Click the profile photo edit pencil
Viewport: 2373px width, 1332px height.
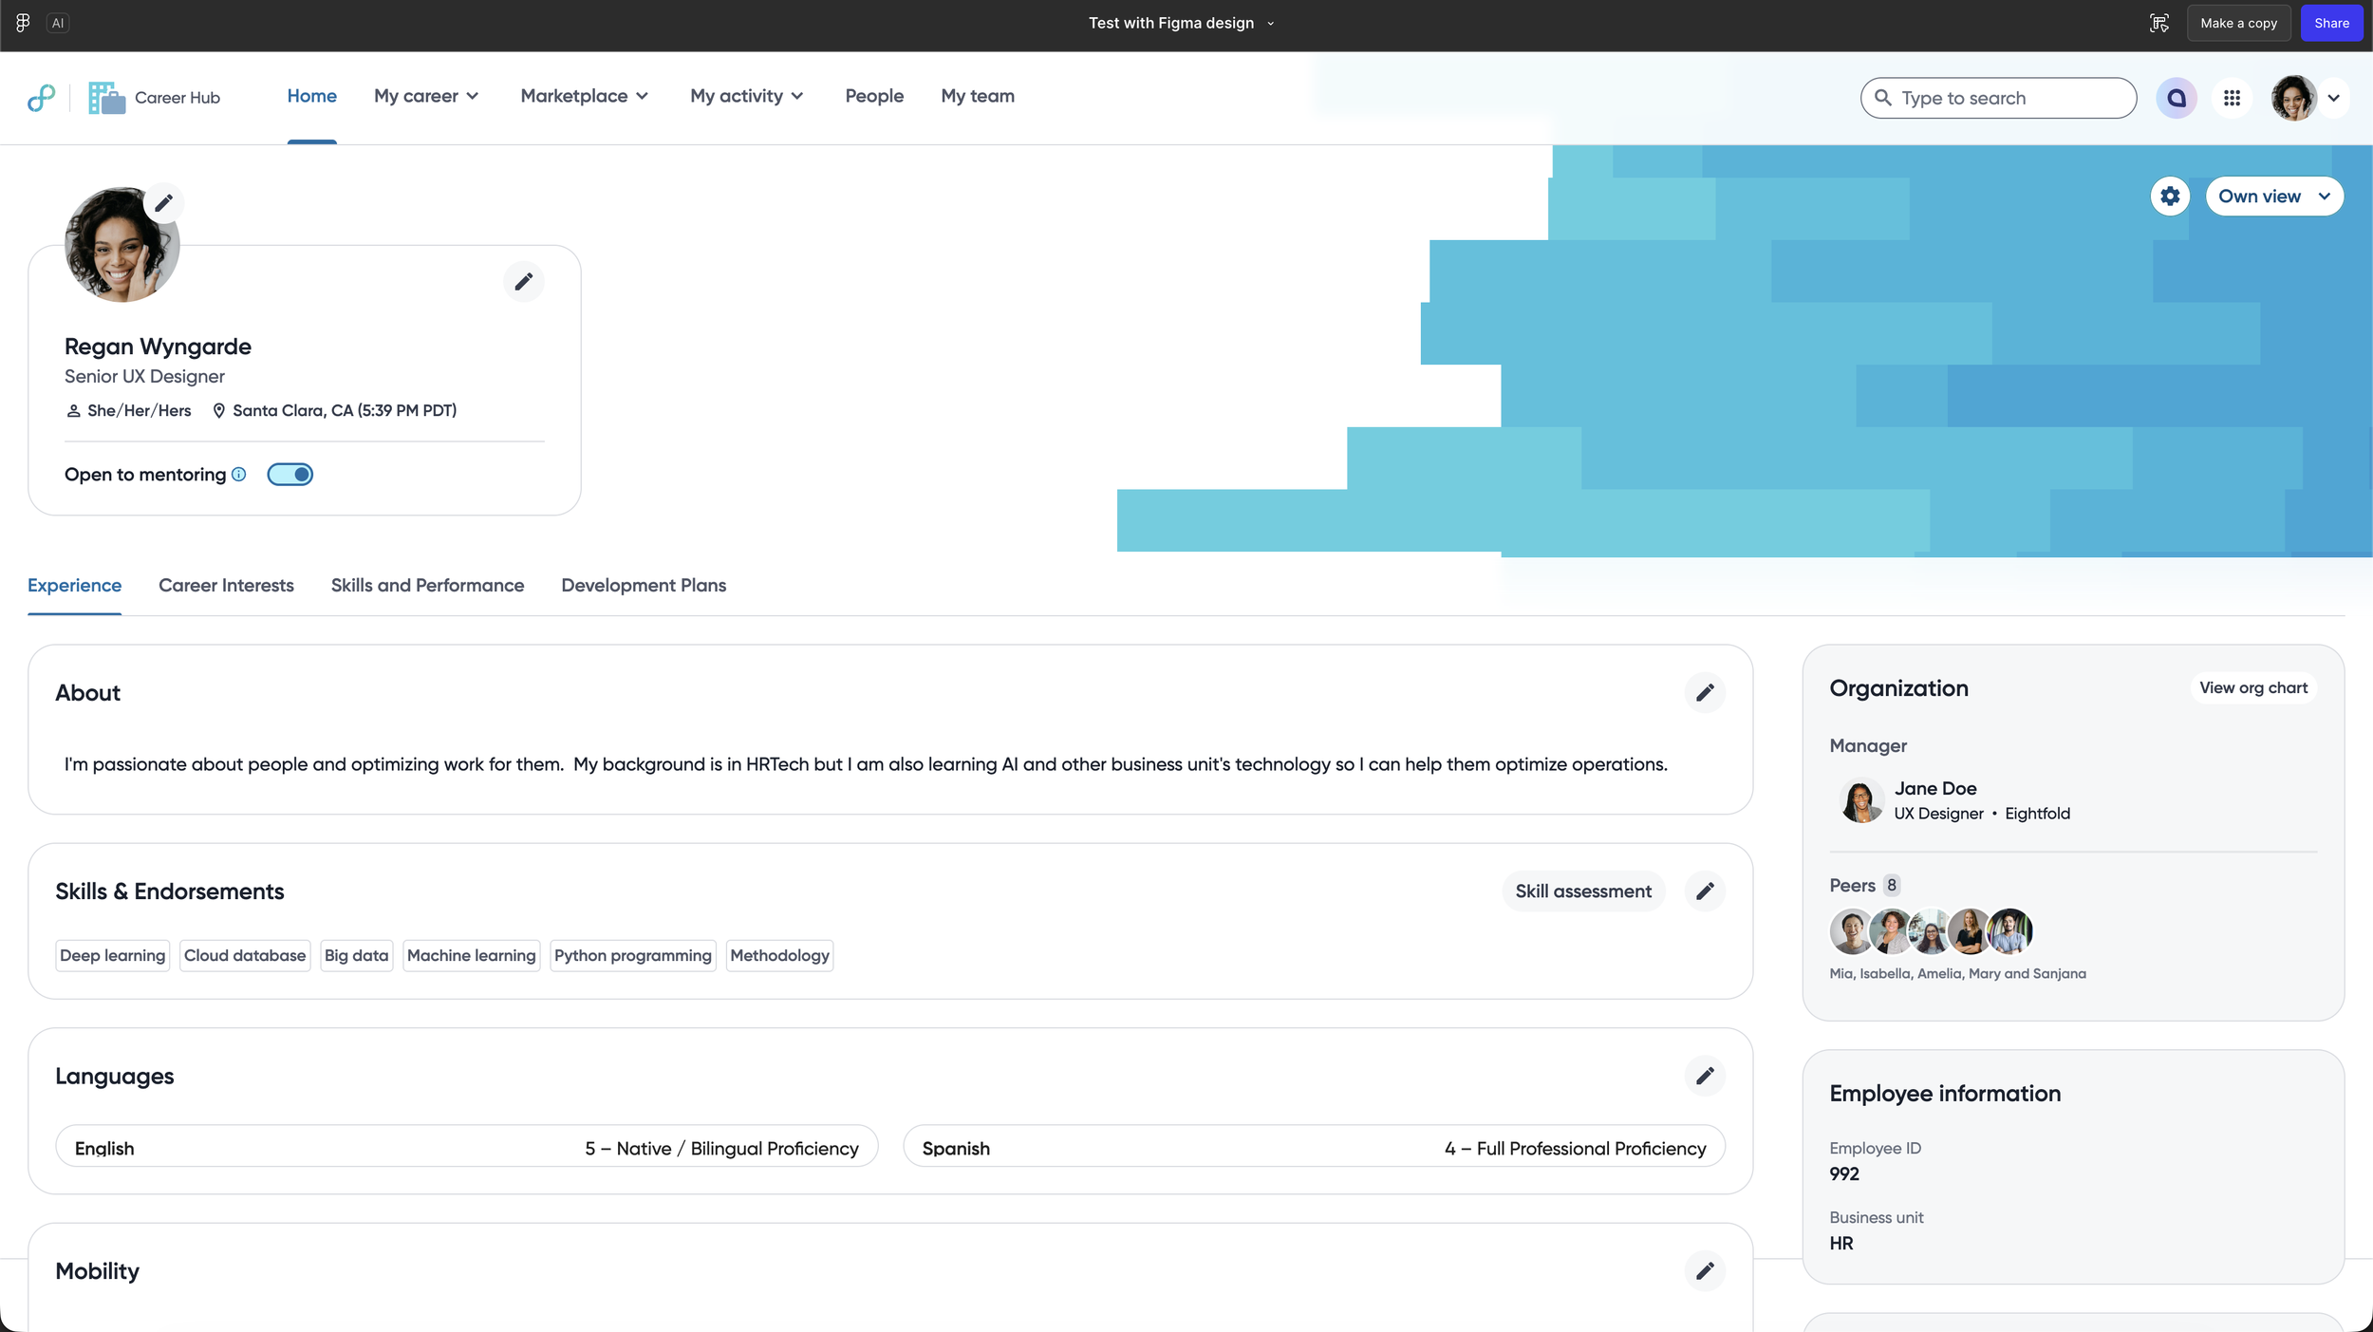click(x=163, y=203)
